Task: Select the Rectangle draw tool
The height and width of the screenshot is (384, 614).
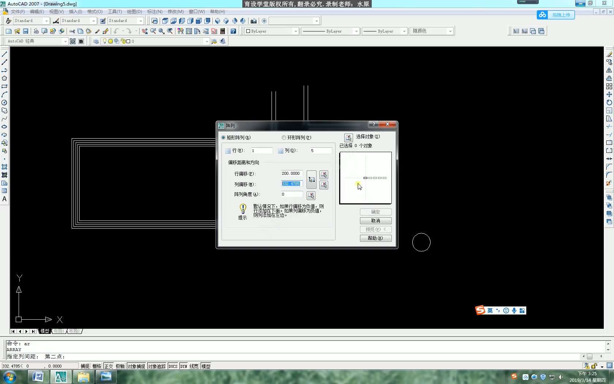Action: tap(4, 86)
